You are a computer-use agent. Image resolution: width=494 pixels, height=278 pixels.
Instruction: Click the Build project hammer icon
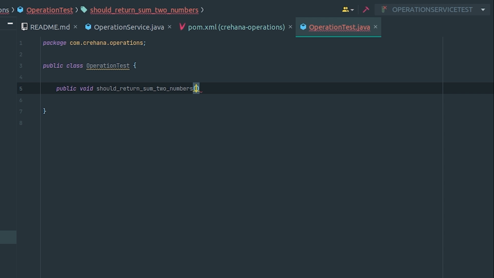(x=366, y=10)
